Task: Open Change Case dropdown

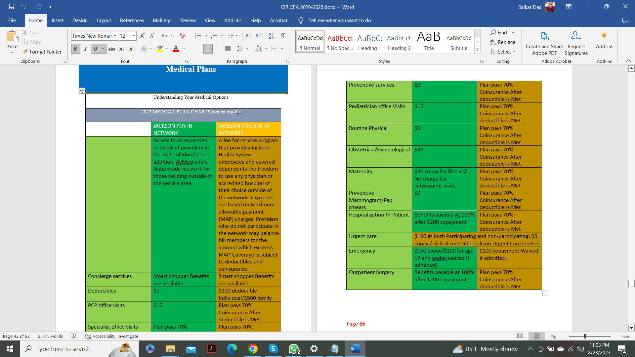Action: tap(166, 36)
